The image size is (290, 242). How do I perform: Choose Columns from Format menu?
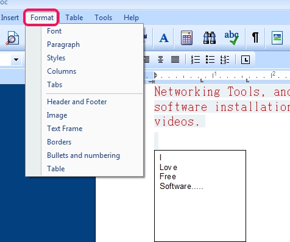coord(62,71)
